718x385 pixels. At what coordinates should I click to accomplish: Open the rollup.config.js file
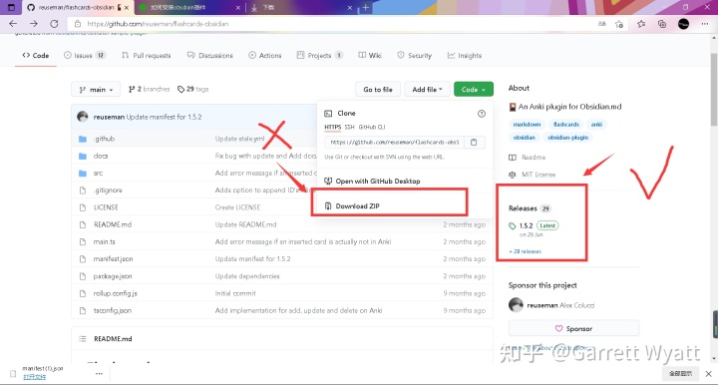click(x=116, y=293)
